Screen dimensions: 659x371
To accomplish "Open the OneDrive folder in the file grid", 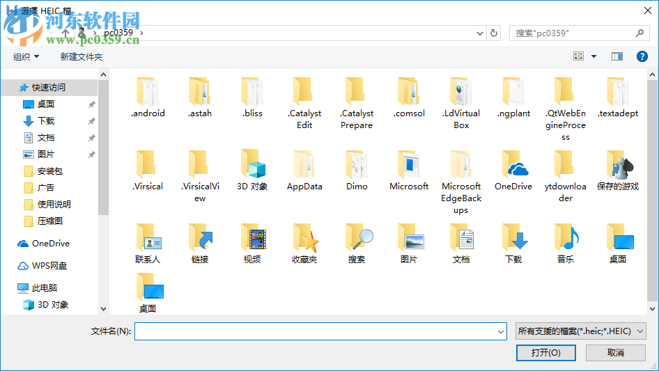I will coord(513,170).
